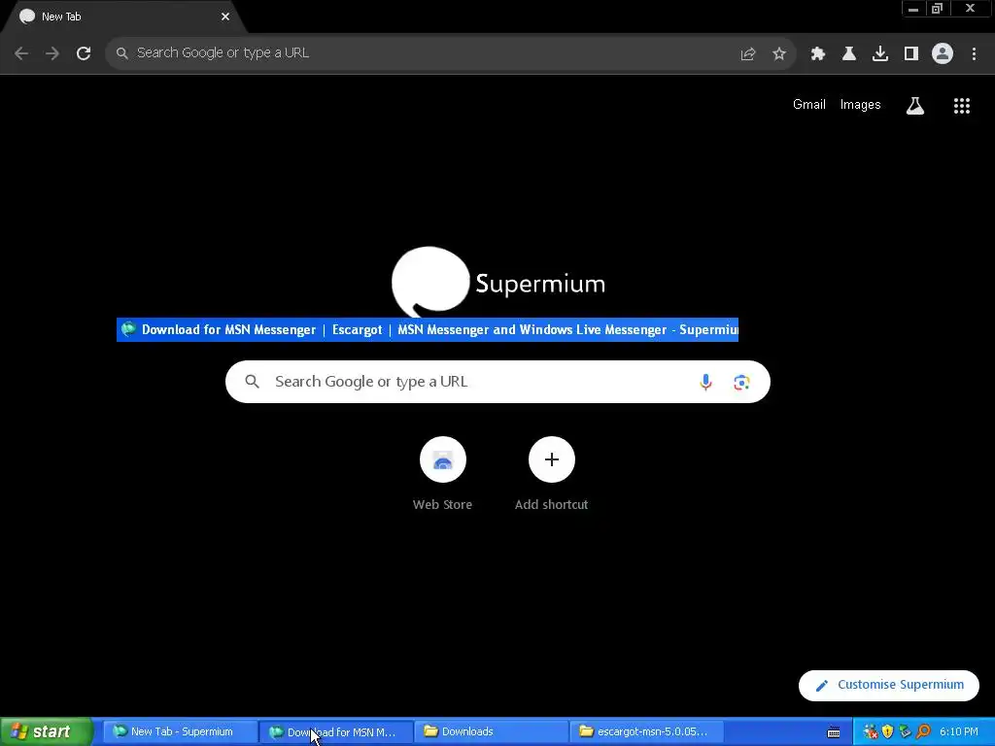The height and width of the screenshot is (746, 995).
Task: Minimize the Supermium window
Action: tap(913, 9)
